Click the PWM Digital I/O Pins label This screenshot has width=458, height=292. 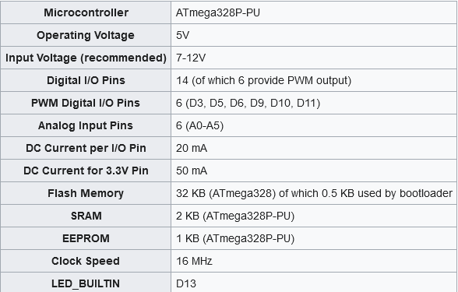(86, 103)
